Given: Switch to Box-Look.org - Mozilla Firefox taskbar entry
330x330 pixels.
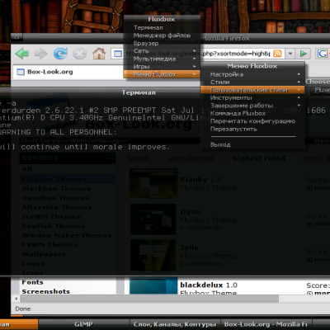Looking at the screenshot, I should tap(266, 324).
